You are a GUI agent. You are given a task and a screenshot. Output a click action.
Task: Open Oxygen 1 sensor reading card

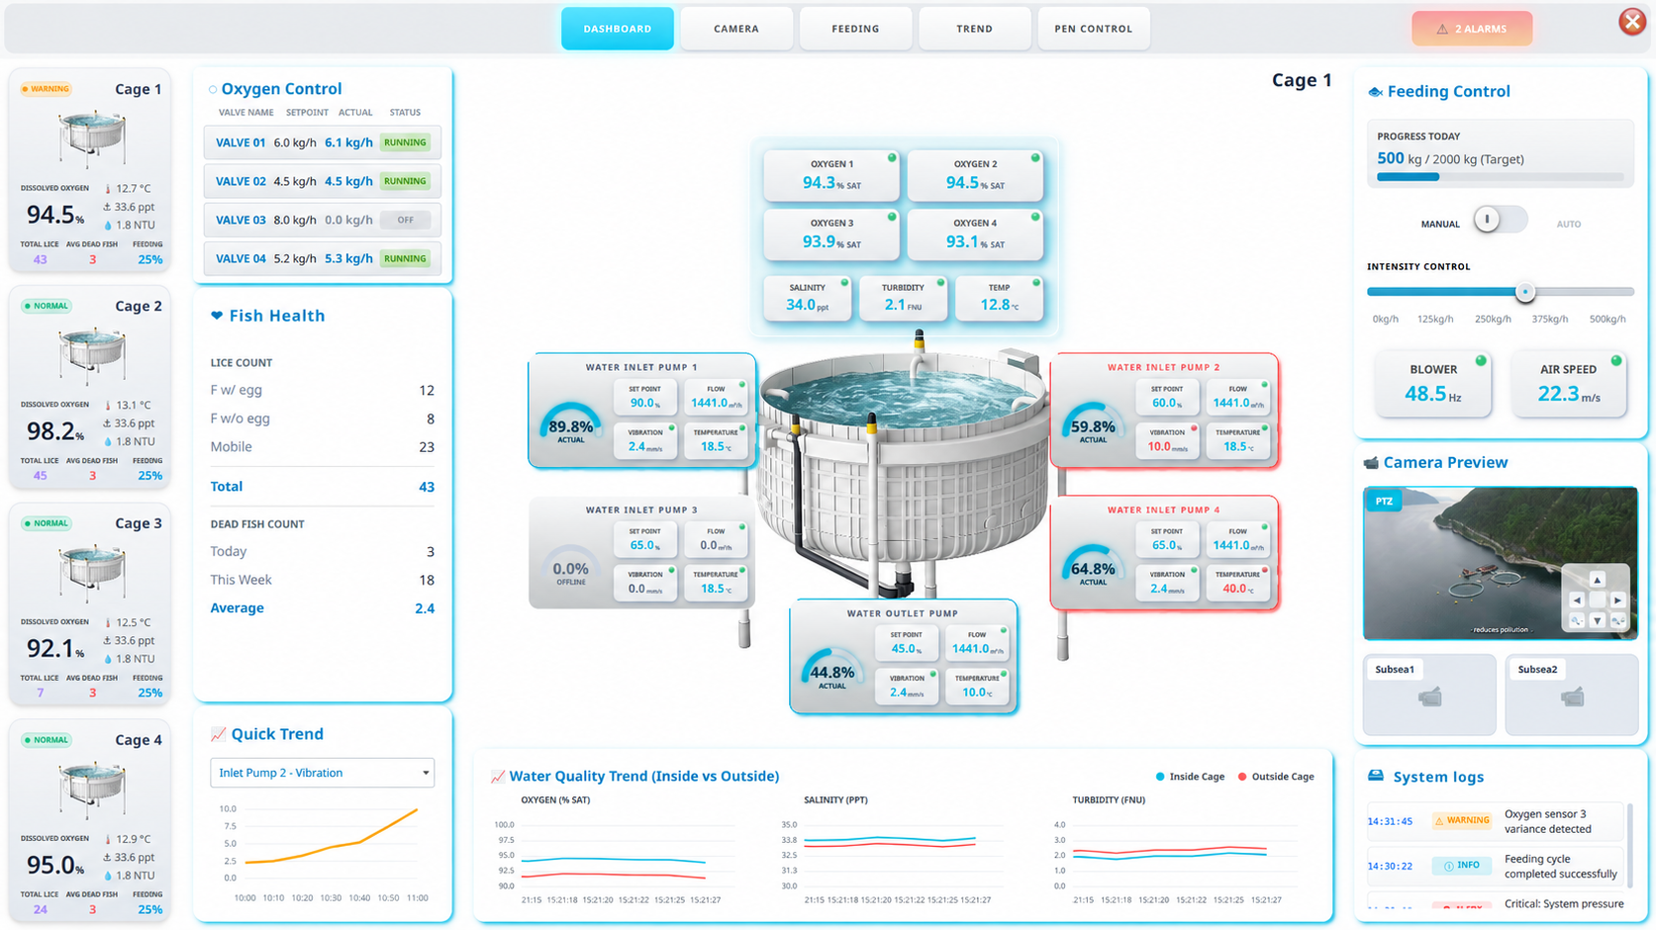(x=831, y=175)
